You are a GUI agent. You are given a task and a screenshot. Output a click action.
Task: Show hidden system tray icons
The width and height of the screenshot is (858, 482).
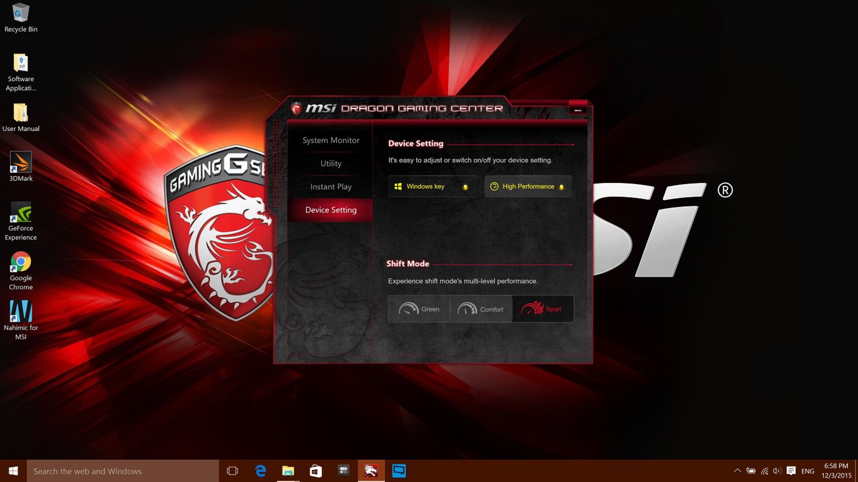pos(737,471)
